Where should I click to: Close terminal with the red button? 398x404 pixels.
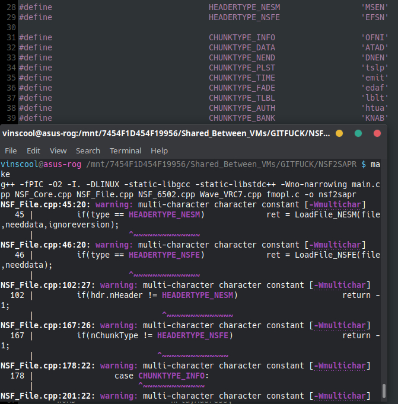377,134
